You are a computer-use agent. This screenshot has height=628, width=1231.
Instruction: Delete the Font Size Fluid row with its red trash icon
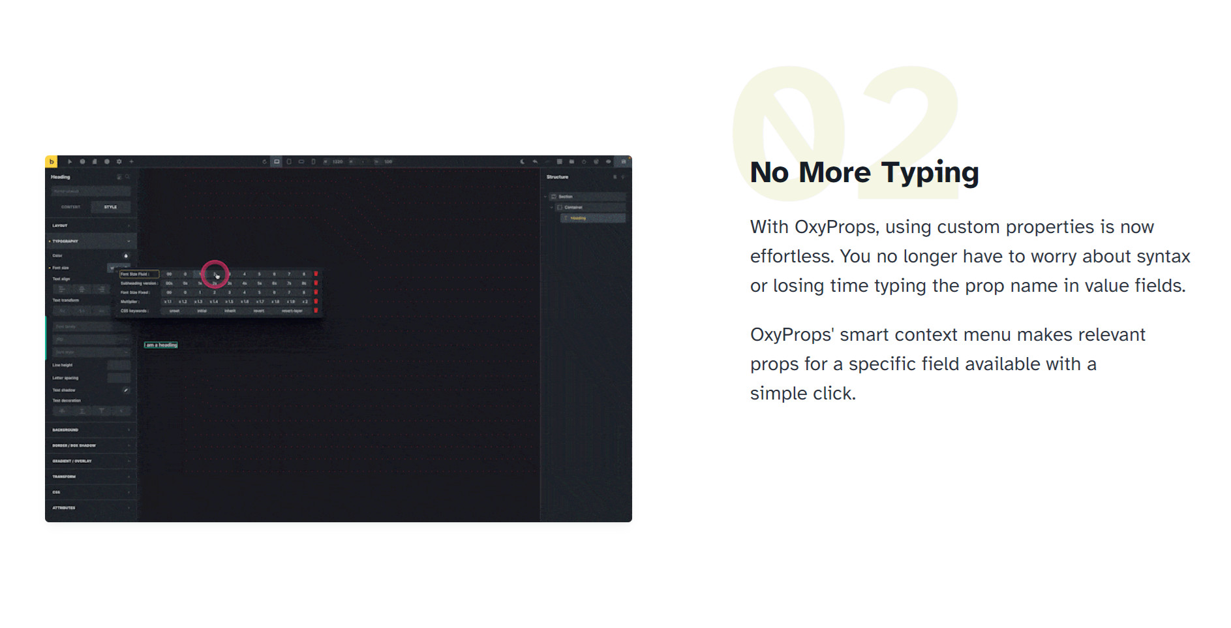pos(316,274)
